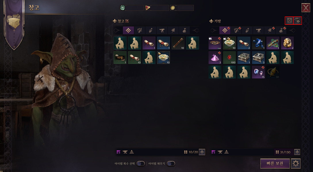Expand bag capacity with plus button
Viewport: 313px width, 172px height.
point(297,152)
